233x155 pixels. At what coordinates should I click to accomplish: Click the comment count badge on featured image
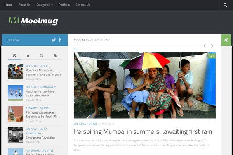212,56
